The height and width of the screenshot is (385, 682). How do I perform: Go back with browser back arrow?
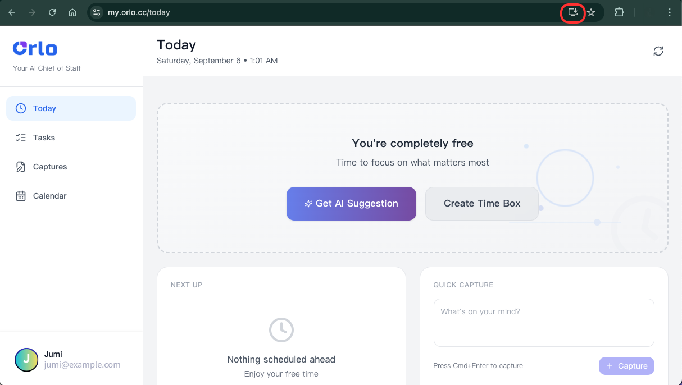pos(12,12)
